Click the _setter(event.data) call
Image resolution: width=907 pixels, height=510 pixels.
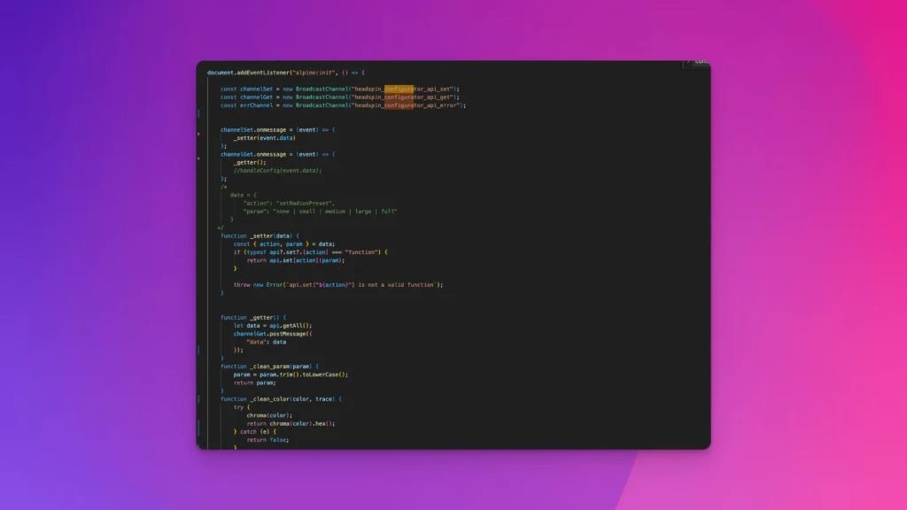coord(264,138)
